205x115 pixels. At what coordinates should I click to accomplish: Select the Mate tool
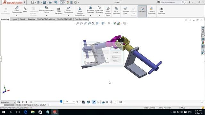pos(25,10)
